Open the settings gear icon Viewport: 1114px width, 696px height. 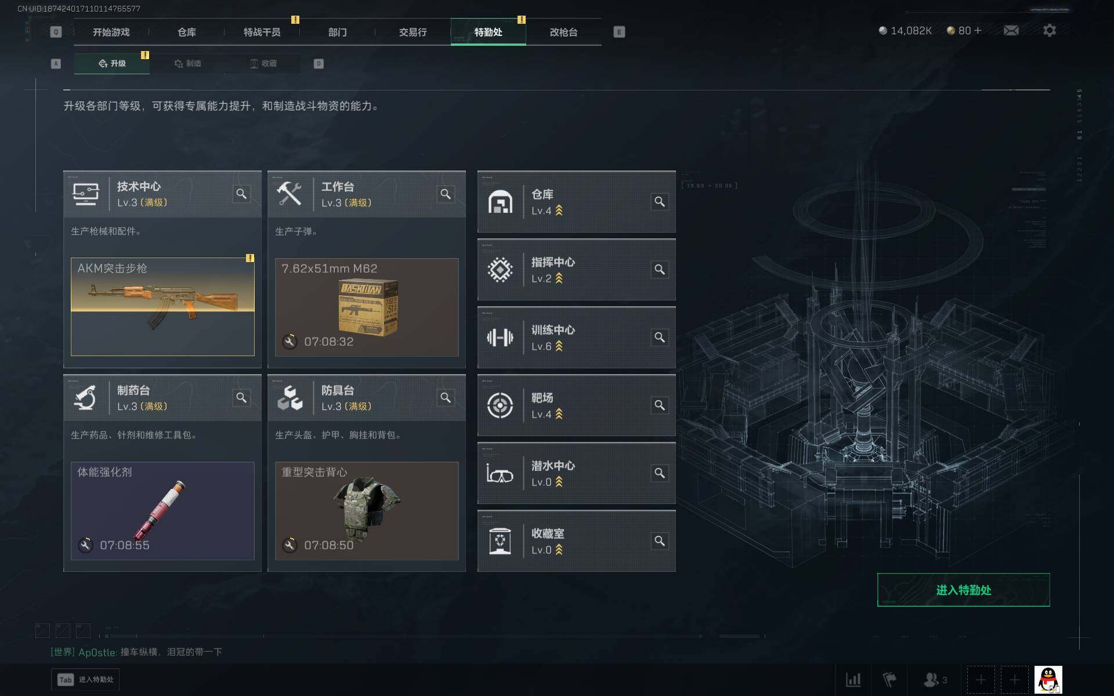point(1050,30)
